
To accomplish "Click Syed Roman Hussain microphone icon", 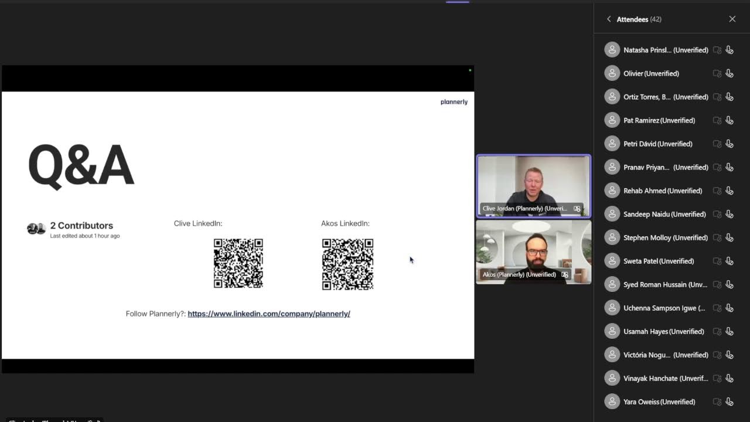I will pos(729,284).
